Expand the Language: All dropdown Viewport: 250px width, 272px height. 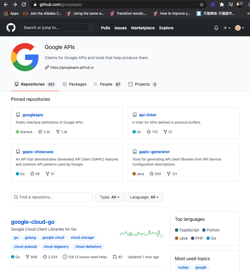[x=144, y=197]
